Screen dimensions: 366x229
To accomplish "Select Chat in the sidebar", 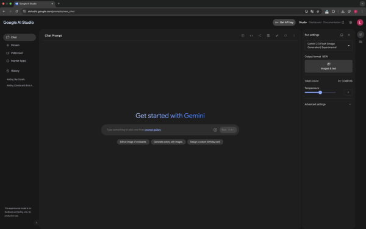I will pyautogui.click(x=20, y=37).
